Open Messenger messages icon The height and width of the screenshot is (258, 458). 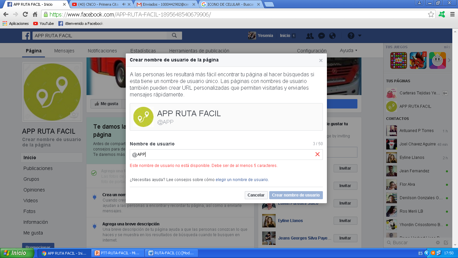click(x=321, y=36)
